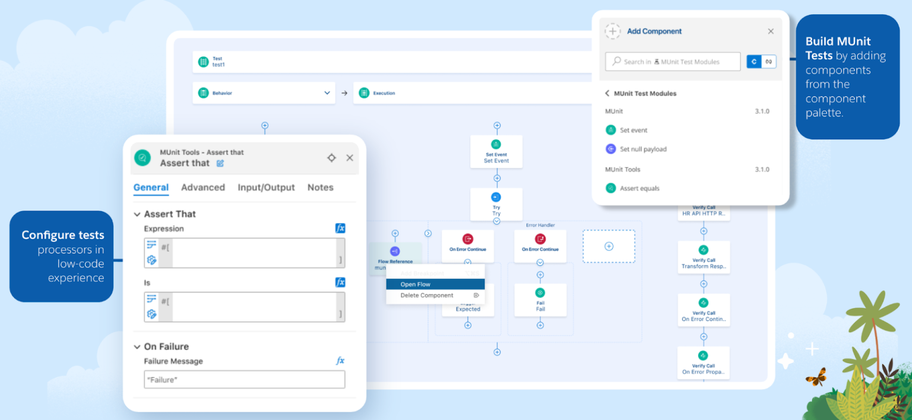Collapse the Assert That section
Image resolution: width=912 pixels, height=420 pixels.
click(x=138, y=214)
